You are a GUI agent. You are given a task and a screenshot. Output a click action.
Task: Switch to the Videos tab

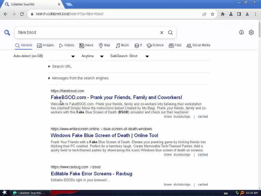coord(67,45)
